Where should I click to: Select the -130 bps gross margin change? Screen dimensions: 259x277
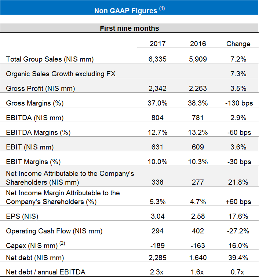click(x=238, y=103)
